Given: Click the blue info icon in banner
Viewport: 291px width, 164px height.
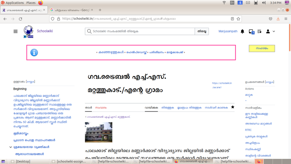Looking at the screenshot, I should click(34, 52).
